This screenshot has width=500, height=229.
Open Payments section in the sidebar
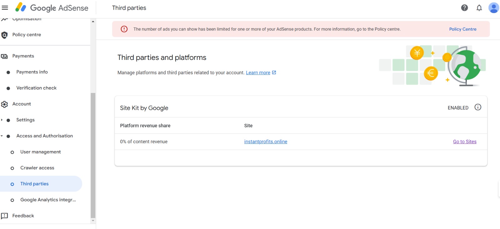(23, 56)
